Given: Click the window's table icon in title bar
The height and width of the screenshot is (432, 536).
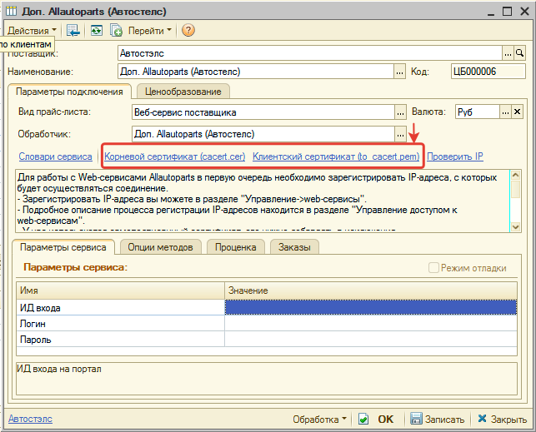Looking at the screenshot, I should (x=11, y=12).
